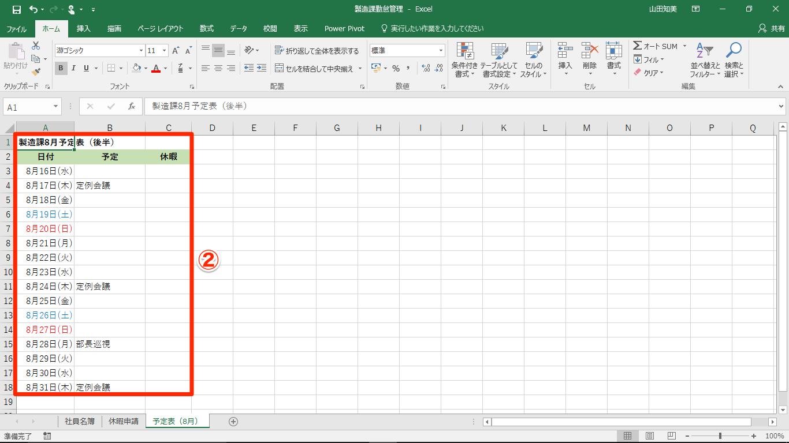The image size is (789, 443).
Task: Expand the formula bar chevron
Action: [781, 107]
